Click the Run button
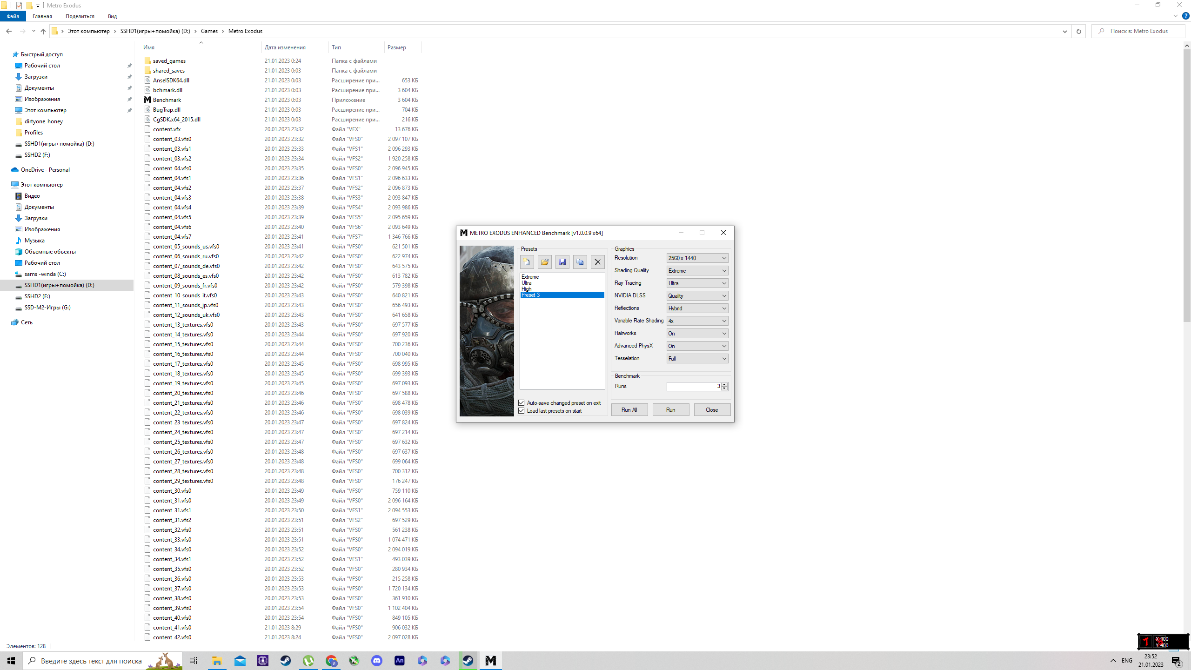Image resolution: width=1191 pixels, height=670 pixels. click(670, 409)
